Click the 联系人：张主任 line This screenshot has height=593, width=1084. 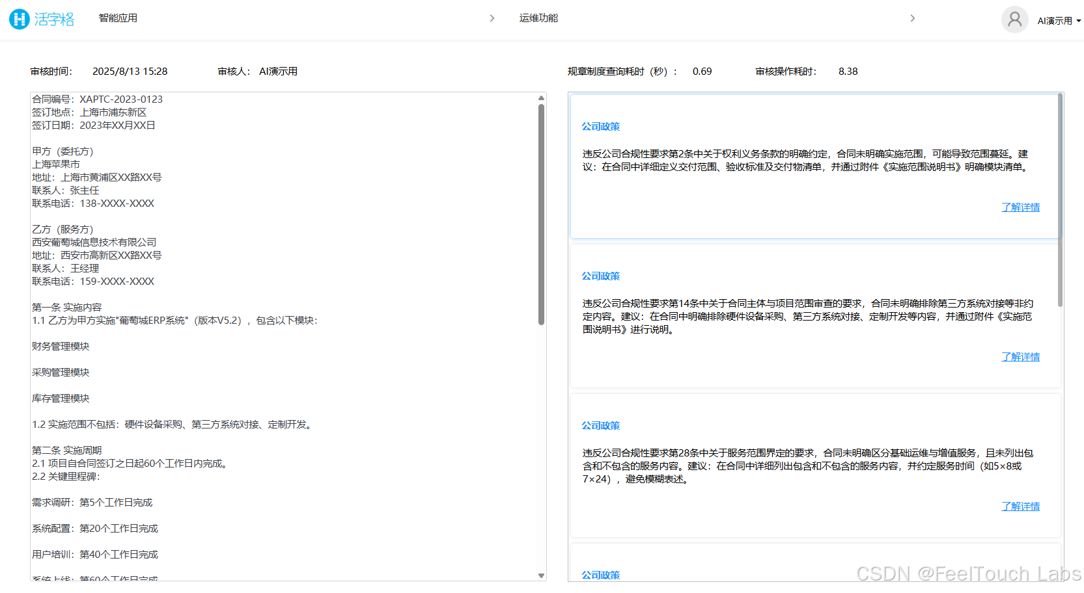[66, 191]
